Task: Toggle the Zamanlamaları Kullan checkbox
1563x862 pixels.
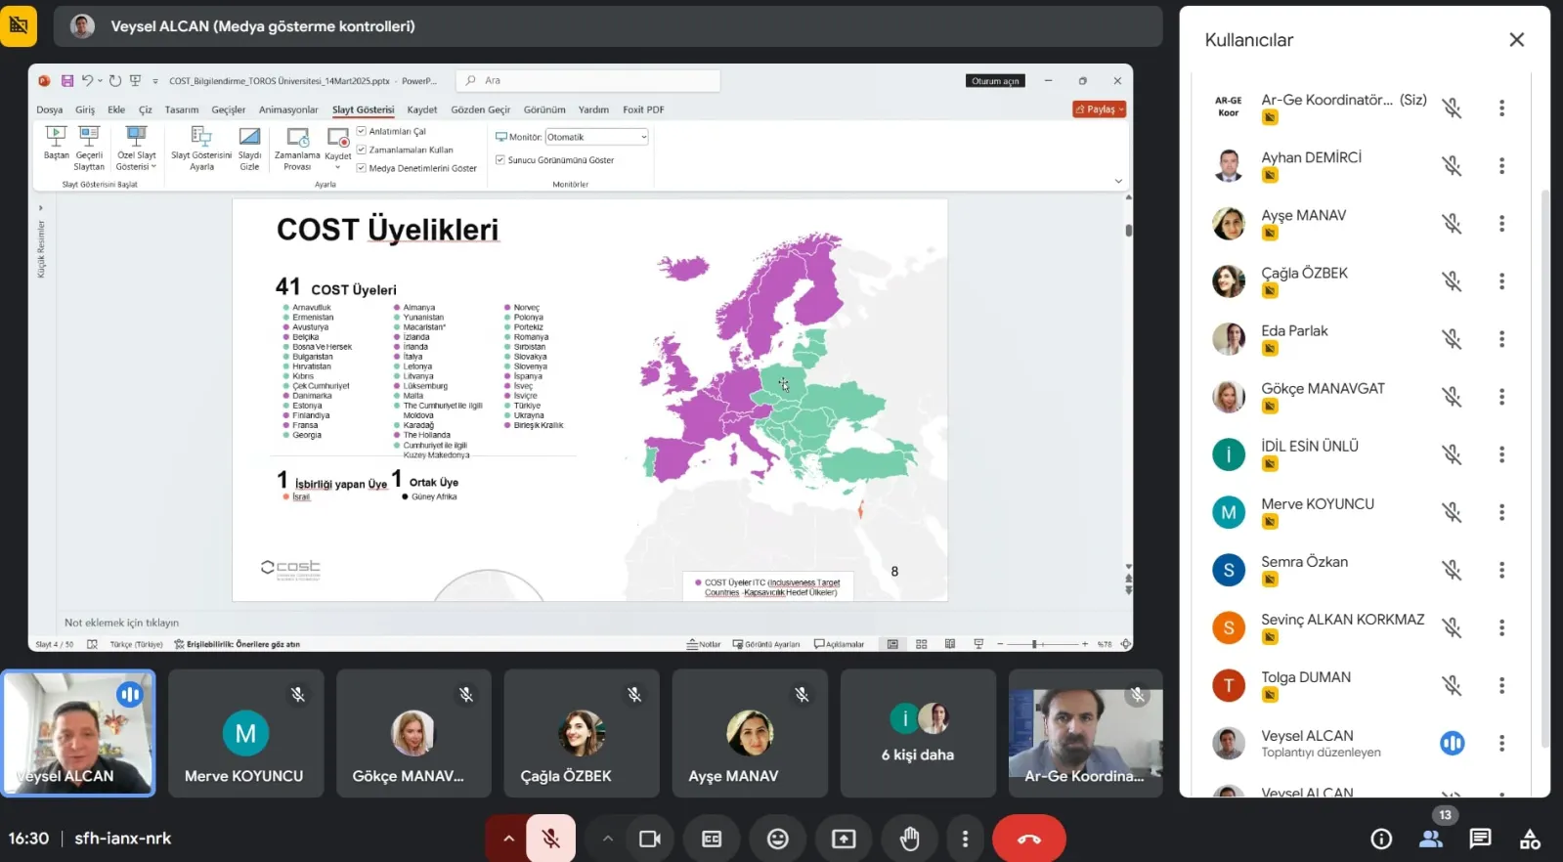Action: tap(362, 150)
